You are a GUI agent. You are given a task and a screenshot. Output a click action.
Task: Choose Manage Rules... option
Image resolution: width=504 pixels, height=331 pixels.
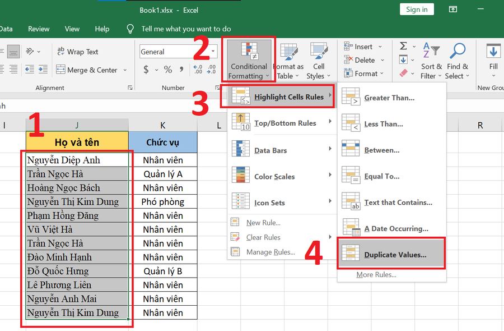(281, 252)
